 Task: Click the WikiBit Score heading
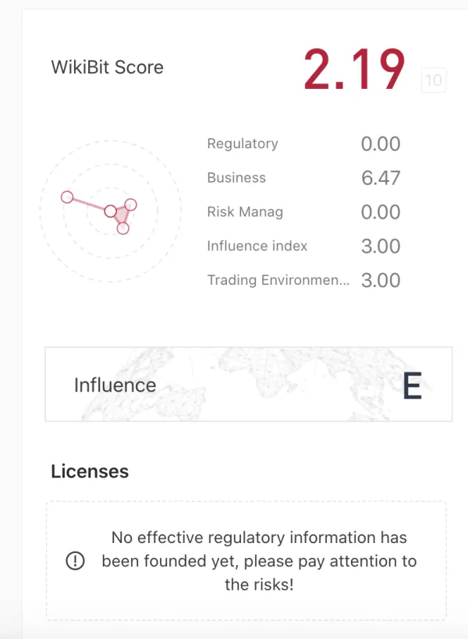(107, 67)
